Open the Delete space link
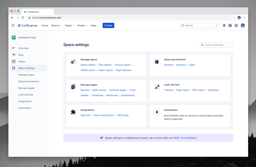This screenshot has height=167, width=256. click(88, 70)
